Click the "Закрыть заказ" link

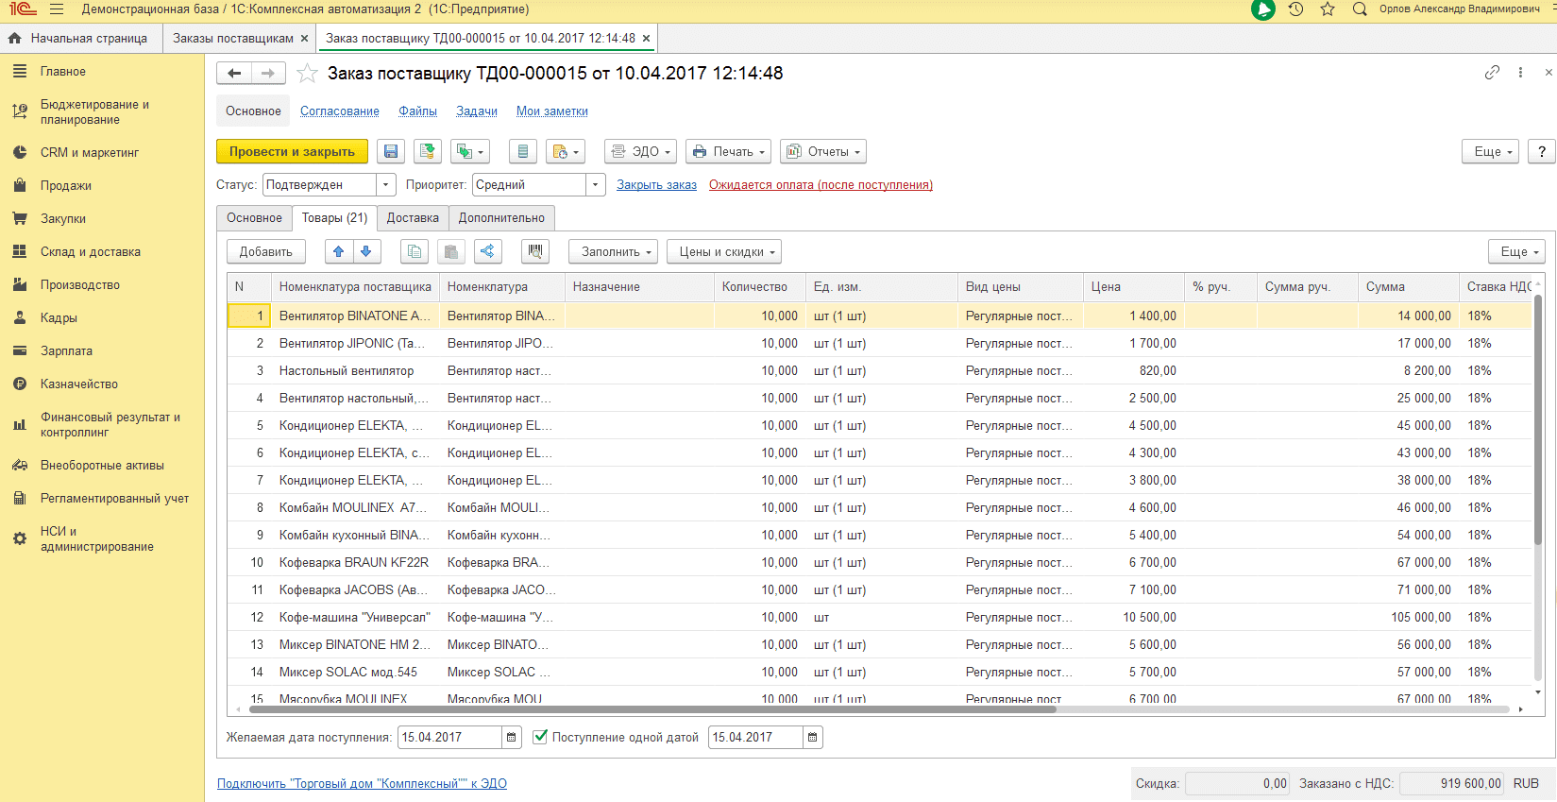(656, 185)
